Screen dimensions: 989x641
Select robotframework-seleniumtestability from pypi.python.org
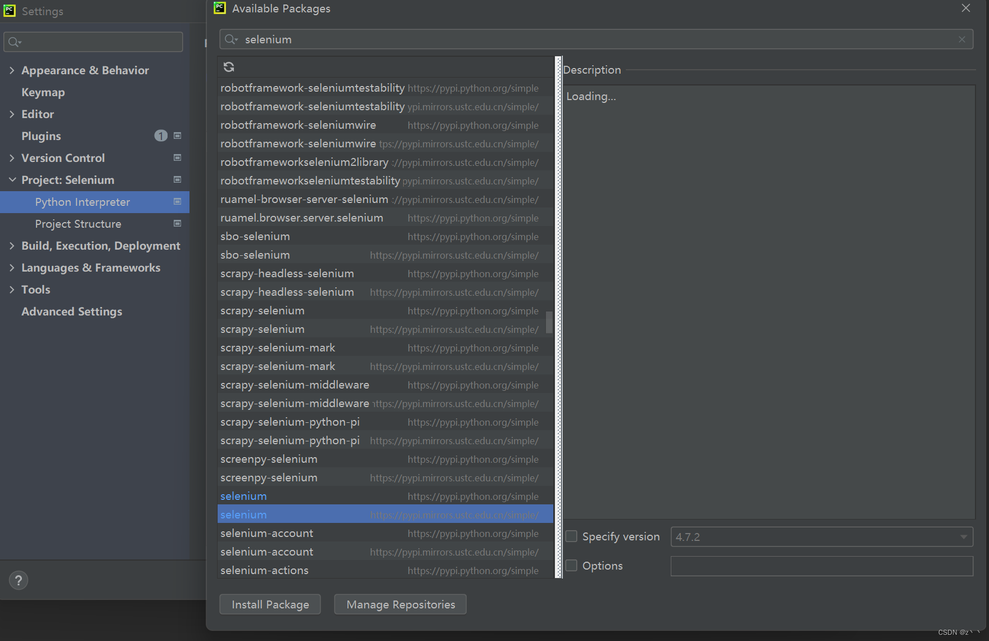(x=385, y=88)
